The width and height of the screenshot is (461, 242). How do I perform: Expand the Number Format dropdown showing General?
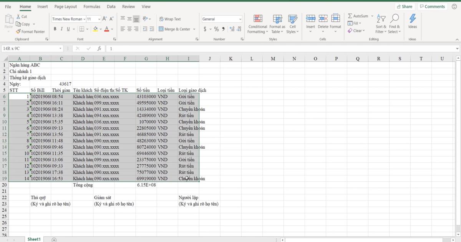240,19
